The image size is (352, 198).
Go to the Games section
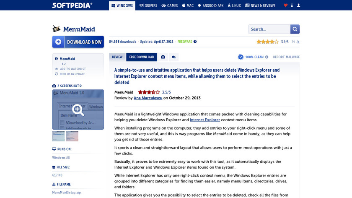coord(169,5)
